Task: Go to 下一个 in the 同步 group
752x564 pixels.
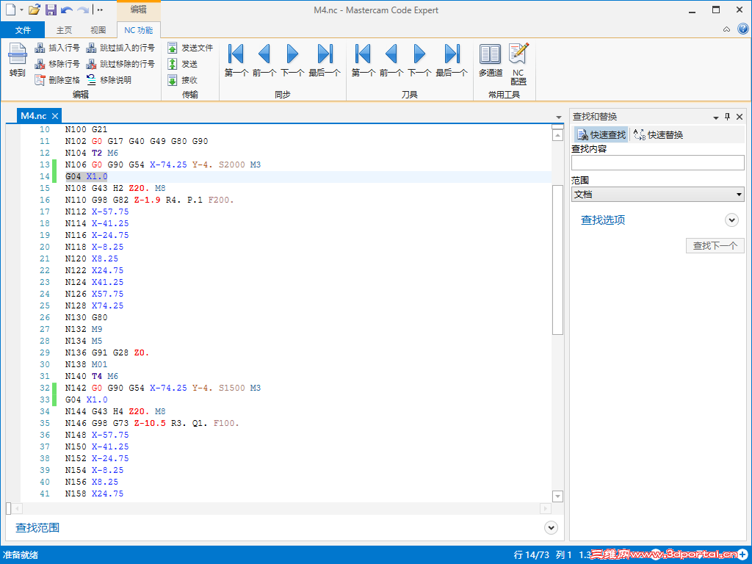Action: tap(292, 60)
